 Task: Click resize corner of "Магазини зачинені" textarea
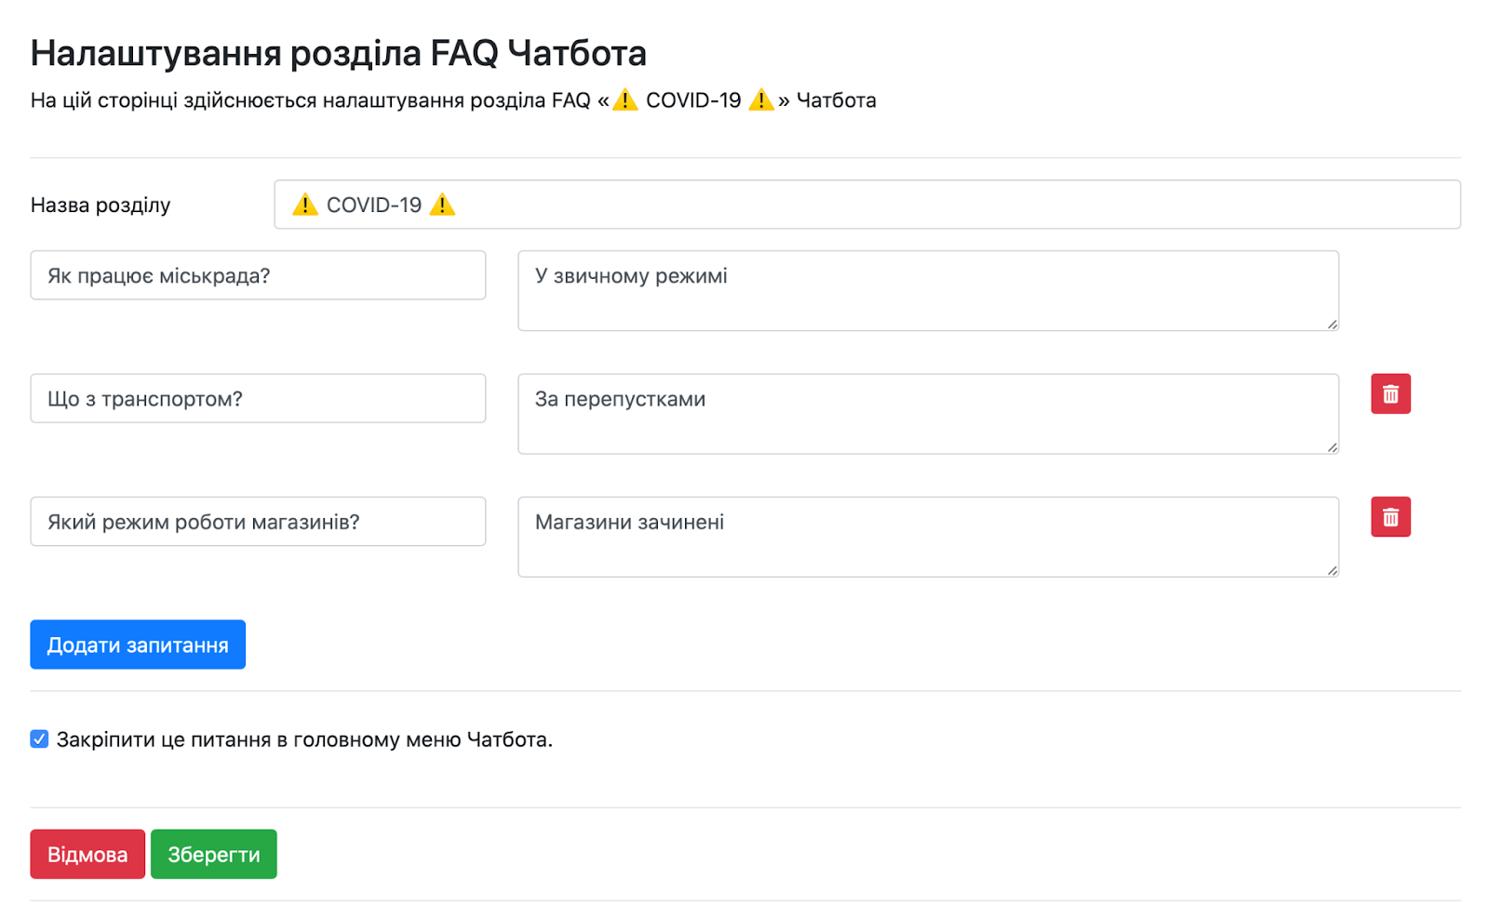click(x=1332, y=570)
